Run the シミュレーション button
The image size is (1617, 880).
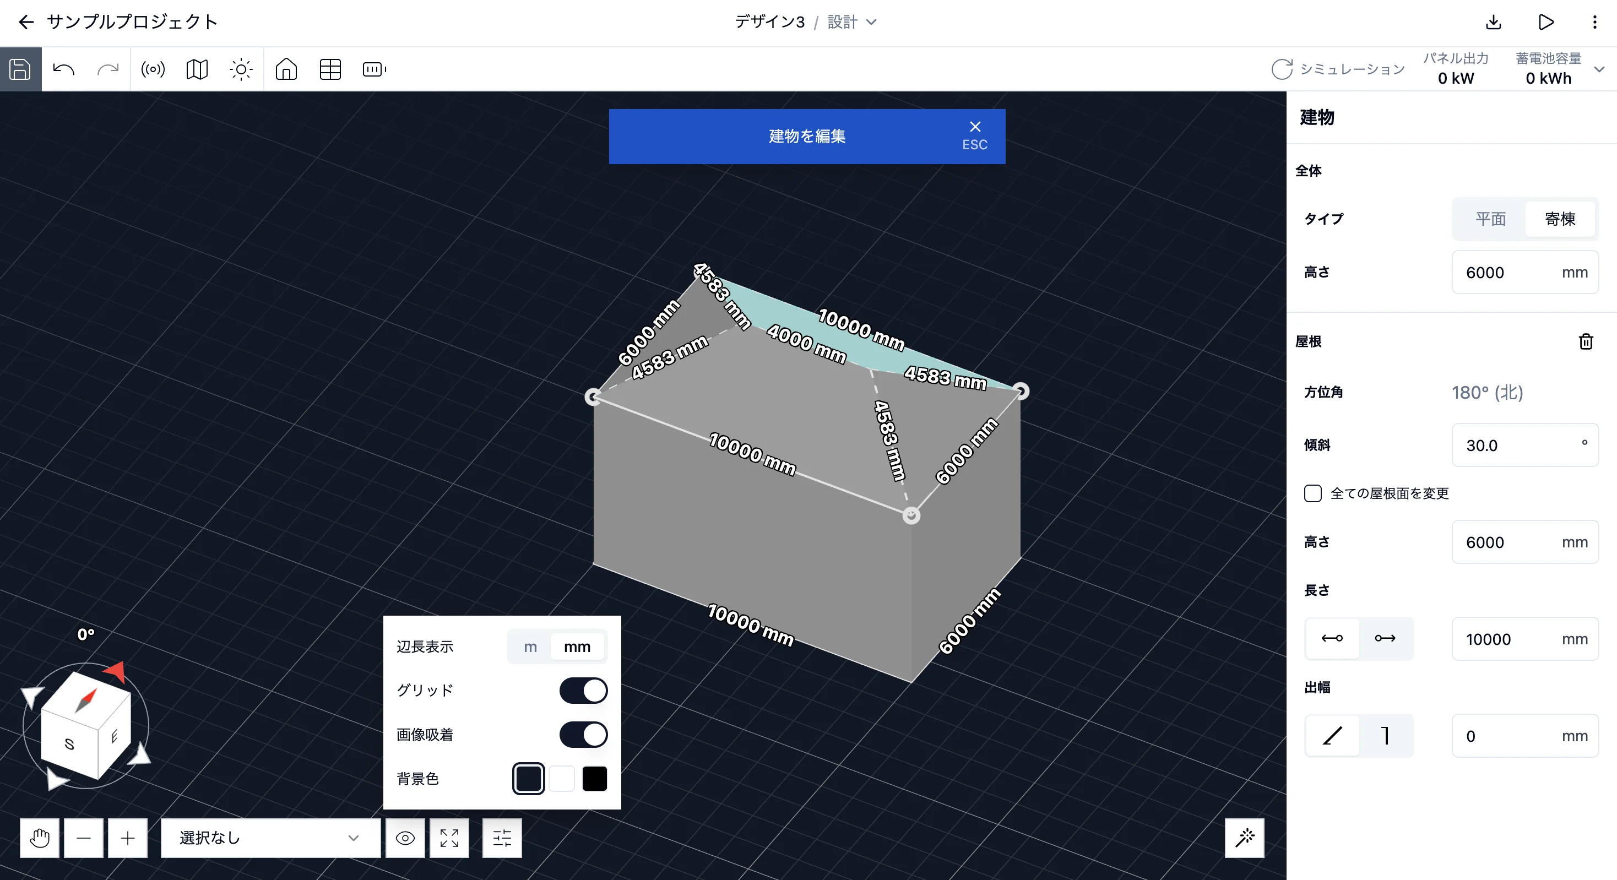[x=1338, y=69]
